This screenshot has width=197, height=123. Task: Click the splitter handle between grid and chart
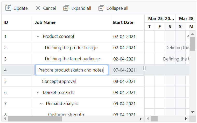144,68
